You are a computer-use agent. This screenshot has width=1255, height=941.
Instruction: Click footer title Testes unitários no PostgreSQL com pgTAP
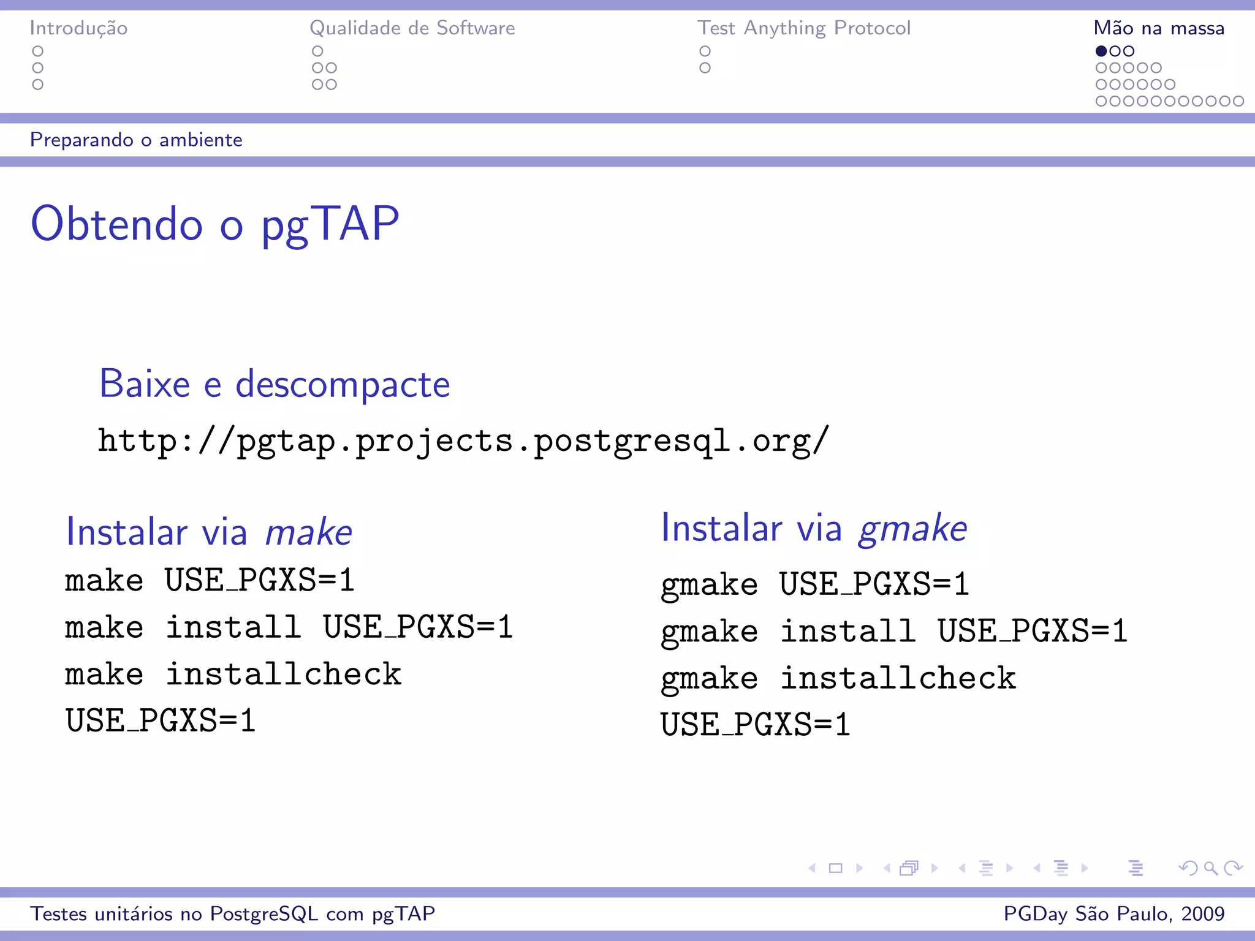233,913
